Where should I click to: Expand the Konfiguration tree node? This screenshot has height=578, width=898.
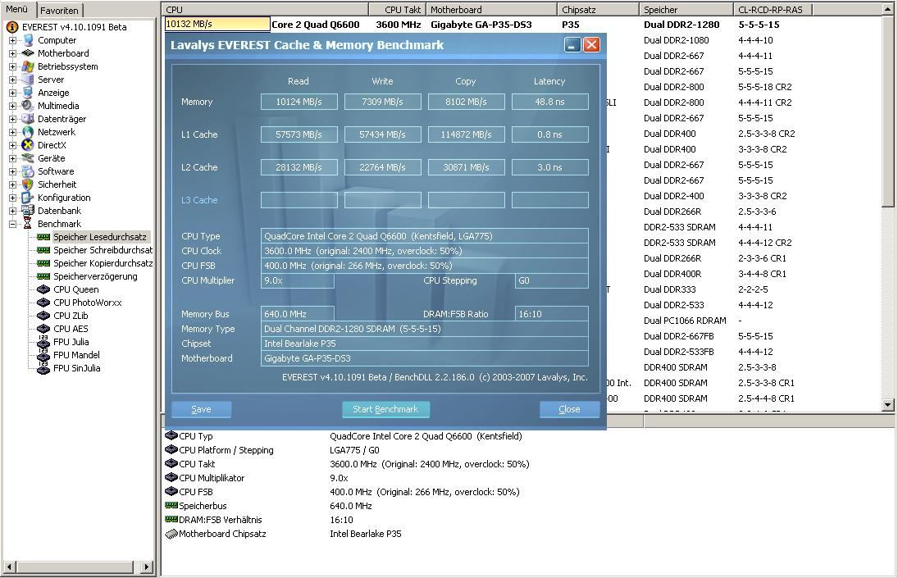pos(12,198)
